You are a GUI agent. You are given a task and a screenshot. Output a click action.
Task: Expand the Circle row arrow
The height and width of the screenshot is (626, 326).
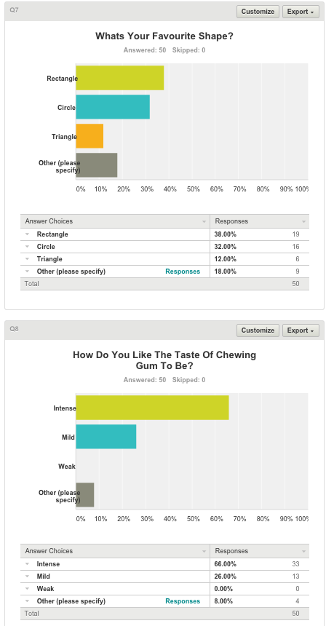tap(28, 247)
